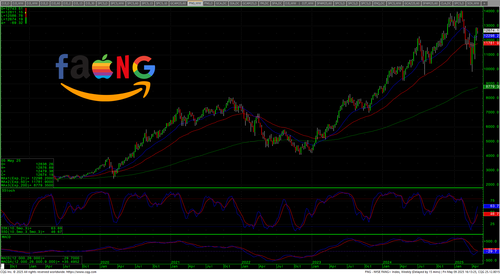Click the MACD study label
This screenshot has width=500, height=274.
click(x=6, y=237)
